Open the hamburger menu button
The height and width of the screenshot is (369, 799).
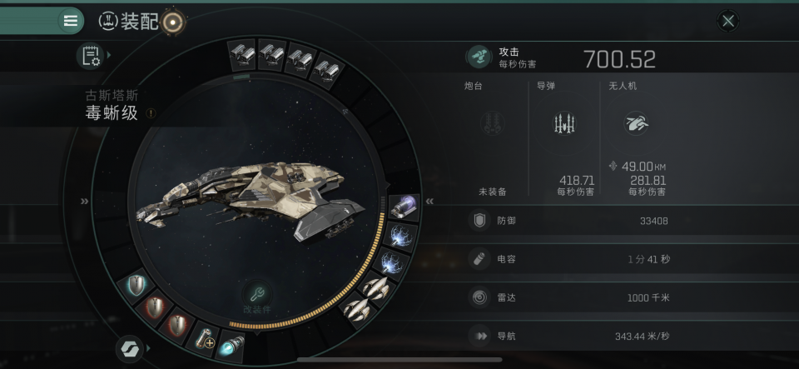pyautogui.click(x=71, y=20)
